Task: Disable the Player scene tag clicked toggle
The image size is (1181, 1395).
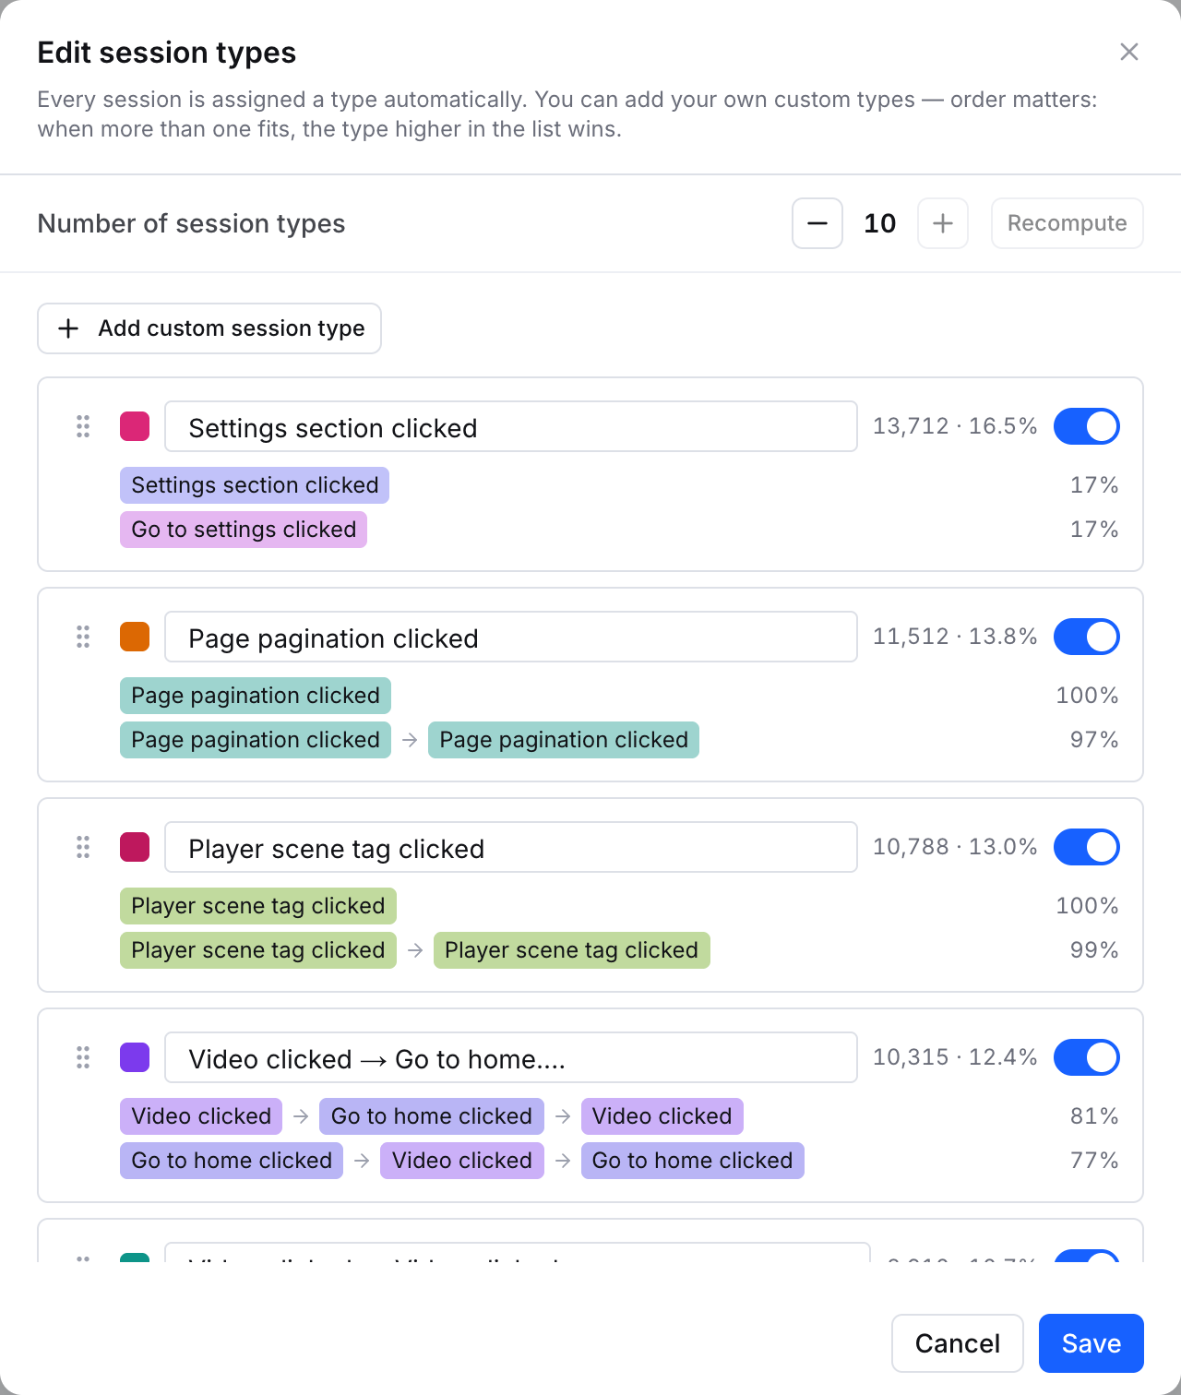Action: pyautogui.click(x=1087, y=847)
